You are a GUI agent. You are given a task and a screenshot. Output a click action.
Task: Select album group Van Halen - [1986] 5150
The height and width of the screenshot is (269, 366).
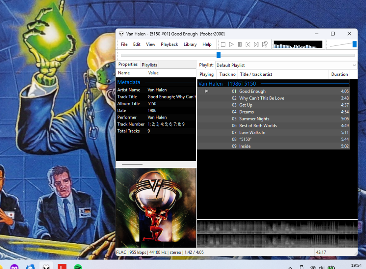[x=273, y=83]
